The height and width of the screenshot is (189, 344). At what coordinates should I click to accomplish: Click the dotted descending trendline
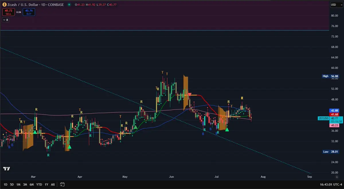coord(155,110)
